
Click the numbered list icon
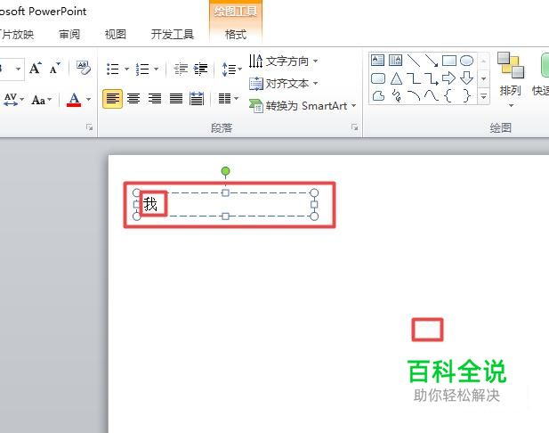coord(142,69)
